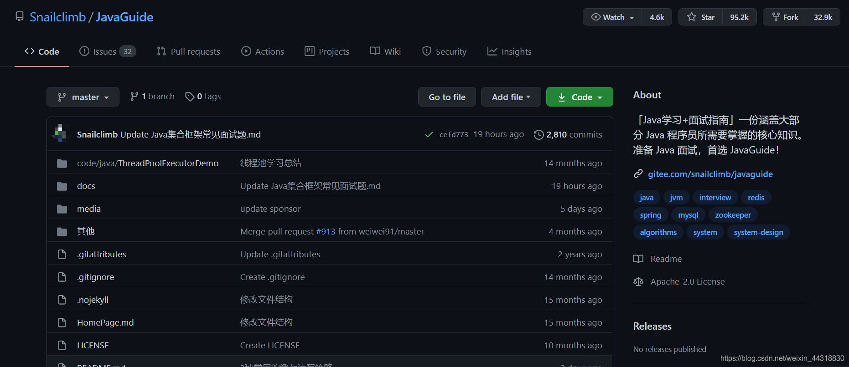Expand the master branch selector
Image resolution: width=849 pixels, height=367 pixels.
[83, 97]
